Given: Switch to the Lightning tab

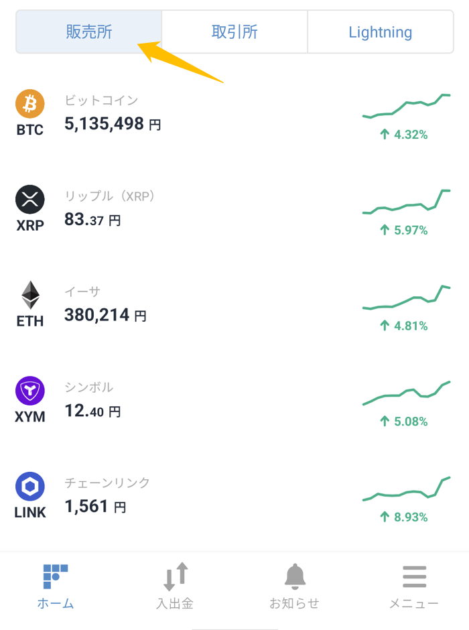Looking at the screenshot, I should tap(381, 31).
